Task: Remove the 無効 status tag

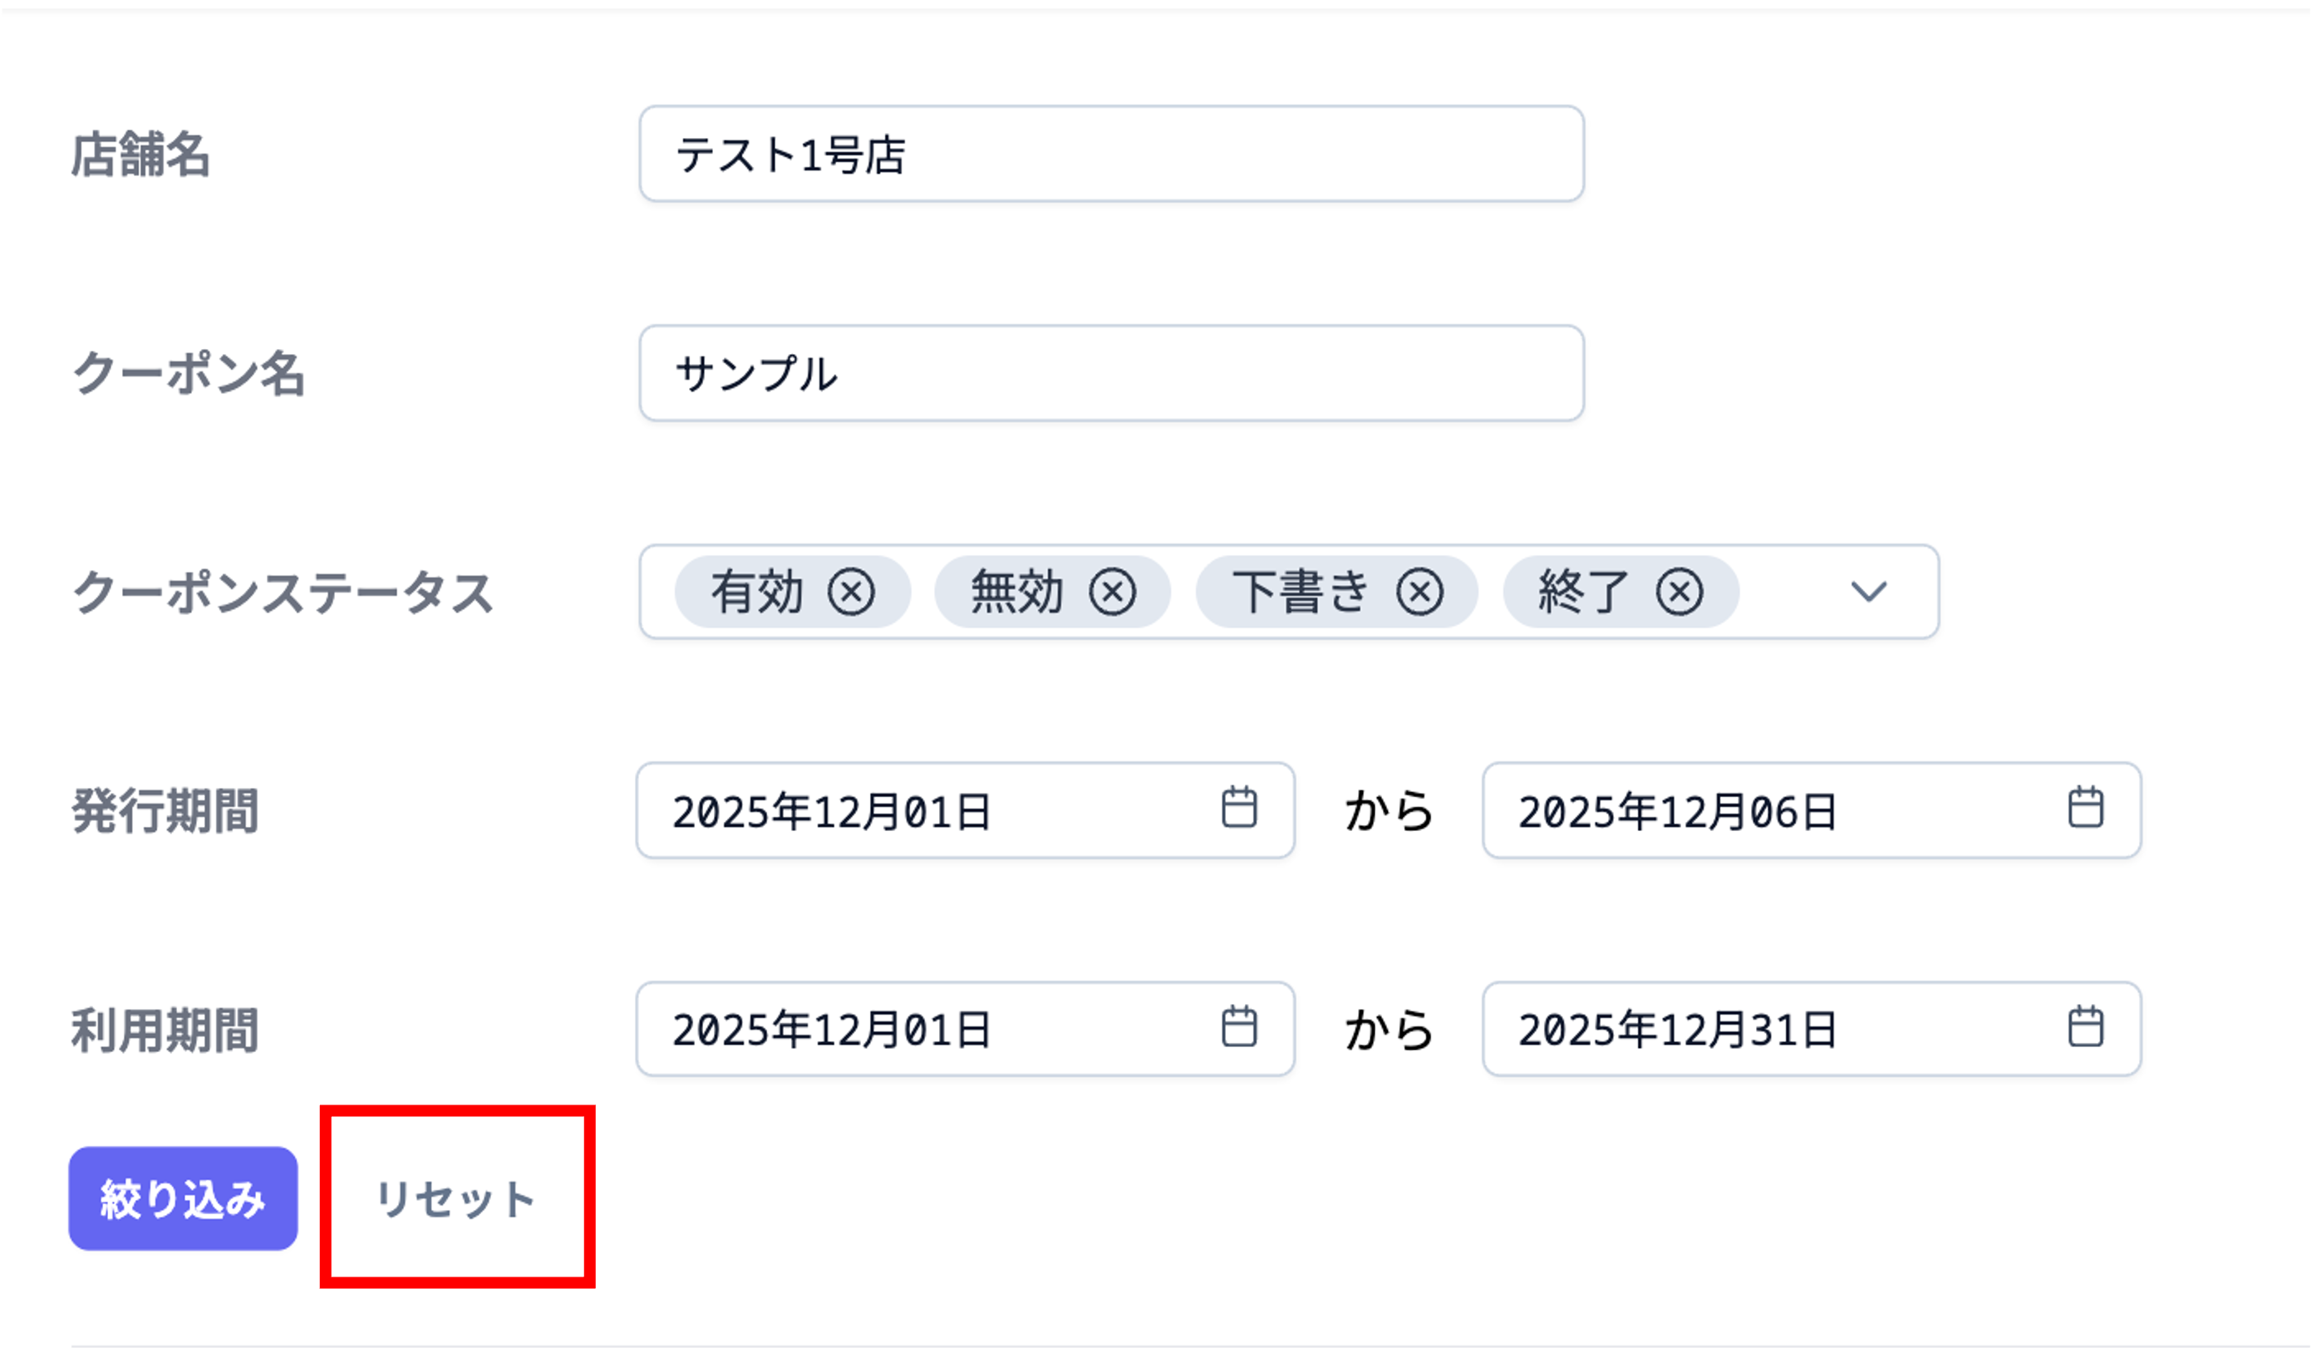Action: [x=1110, y=593]
